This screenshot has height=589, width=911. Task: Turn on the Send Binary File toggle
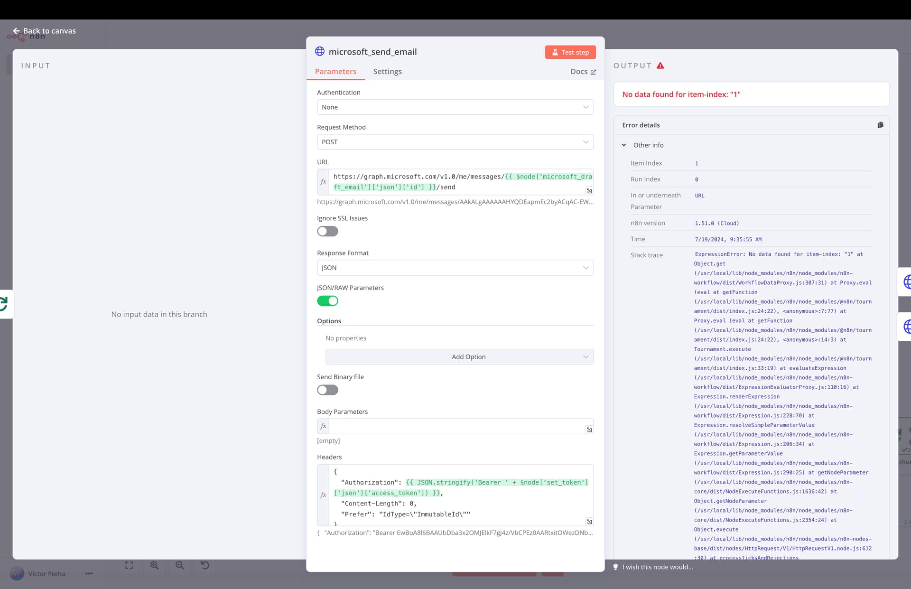(327, 390)
